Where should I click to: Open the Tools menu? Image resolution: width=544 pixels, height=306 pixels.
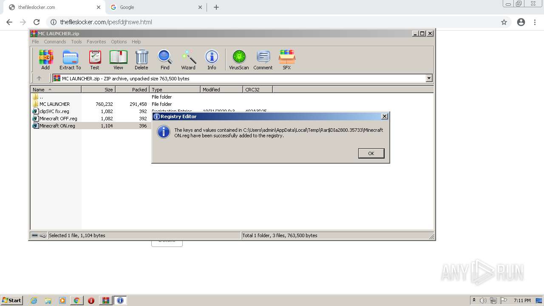point(76,42)
